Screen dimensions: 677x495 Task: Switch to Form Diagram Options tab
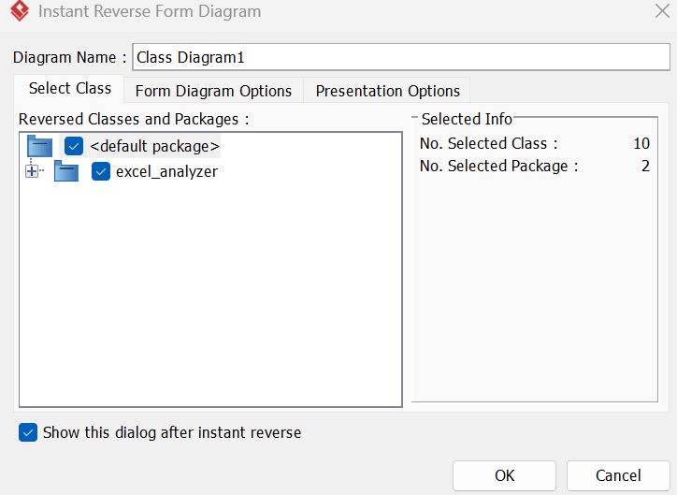click(213, 91)
